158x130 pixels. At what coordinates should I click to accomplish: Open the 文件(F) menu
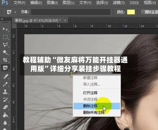point(19,2)
